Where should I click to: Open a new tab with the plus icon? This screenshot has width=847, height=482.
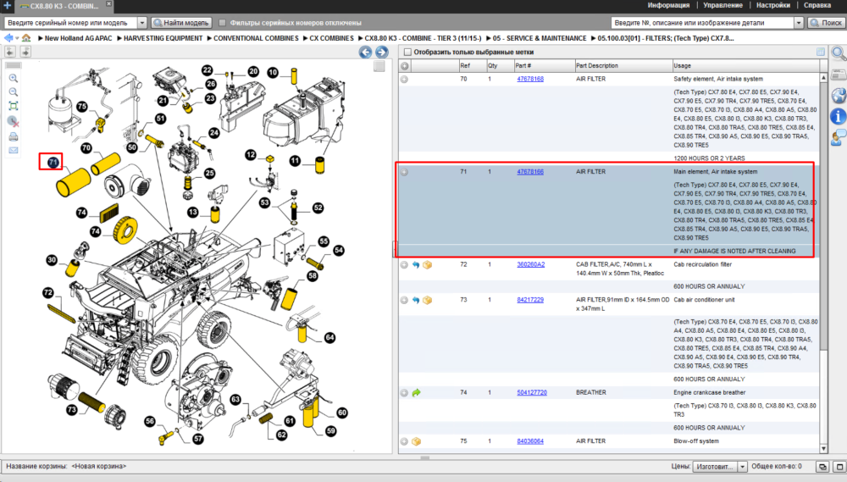click(x=7, y=5)
